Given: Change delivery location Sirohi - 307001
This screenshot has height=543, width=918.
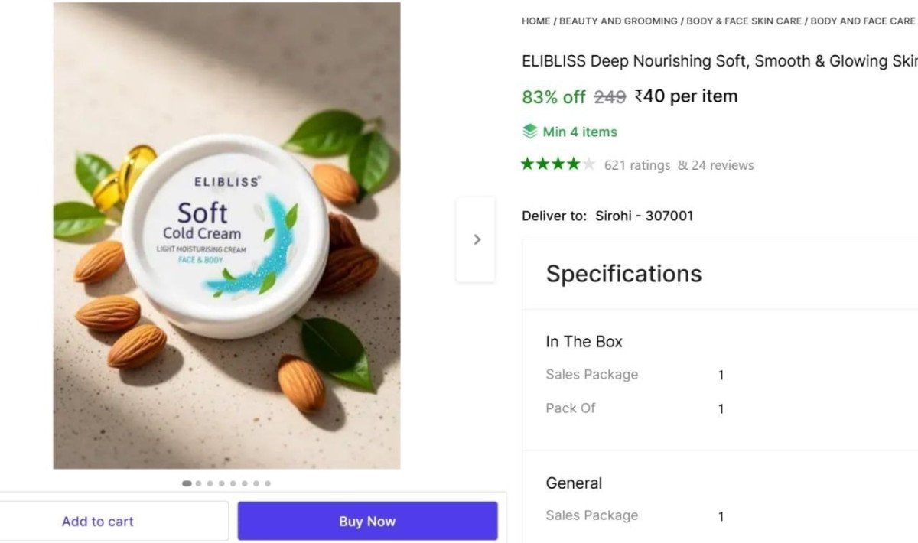Looking at the screenshot, I should [x=644, y=216].
